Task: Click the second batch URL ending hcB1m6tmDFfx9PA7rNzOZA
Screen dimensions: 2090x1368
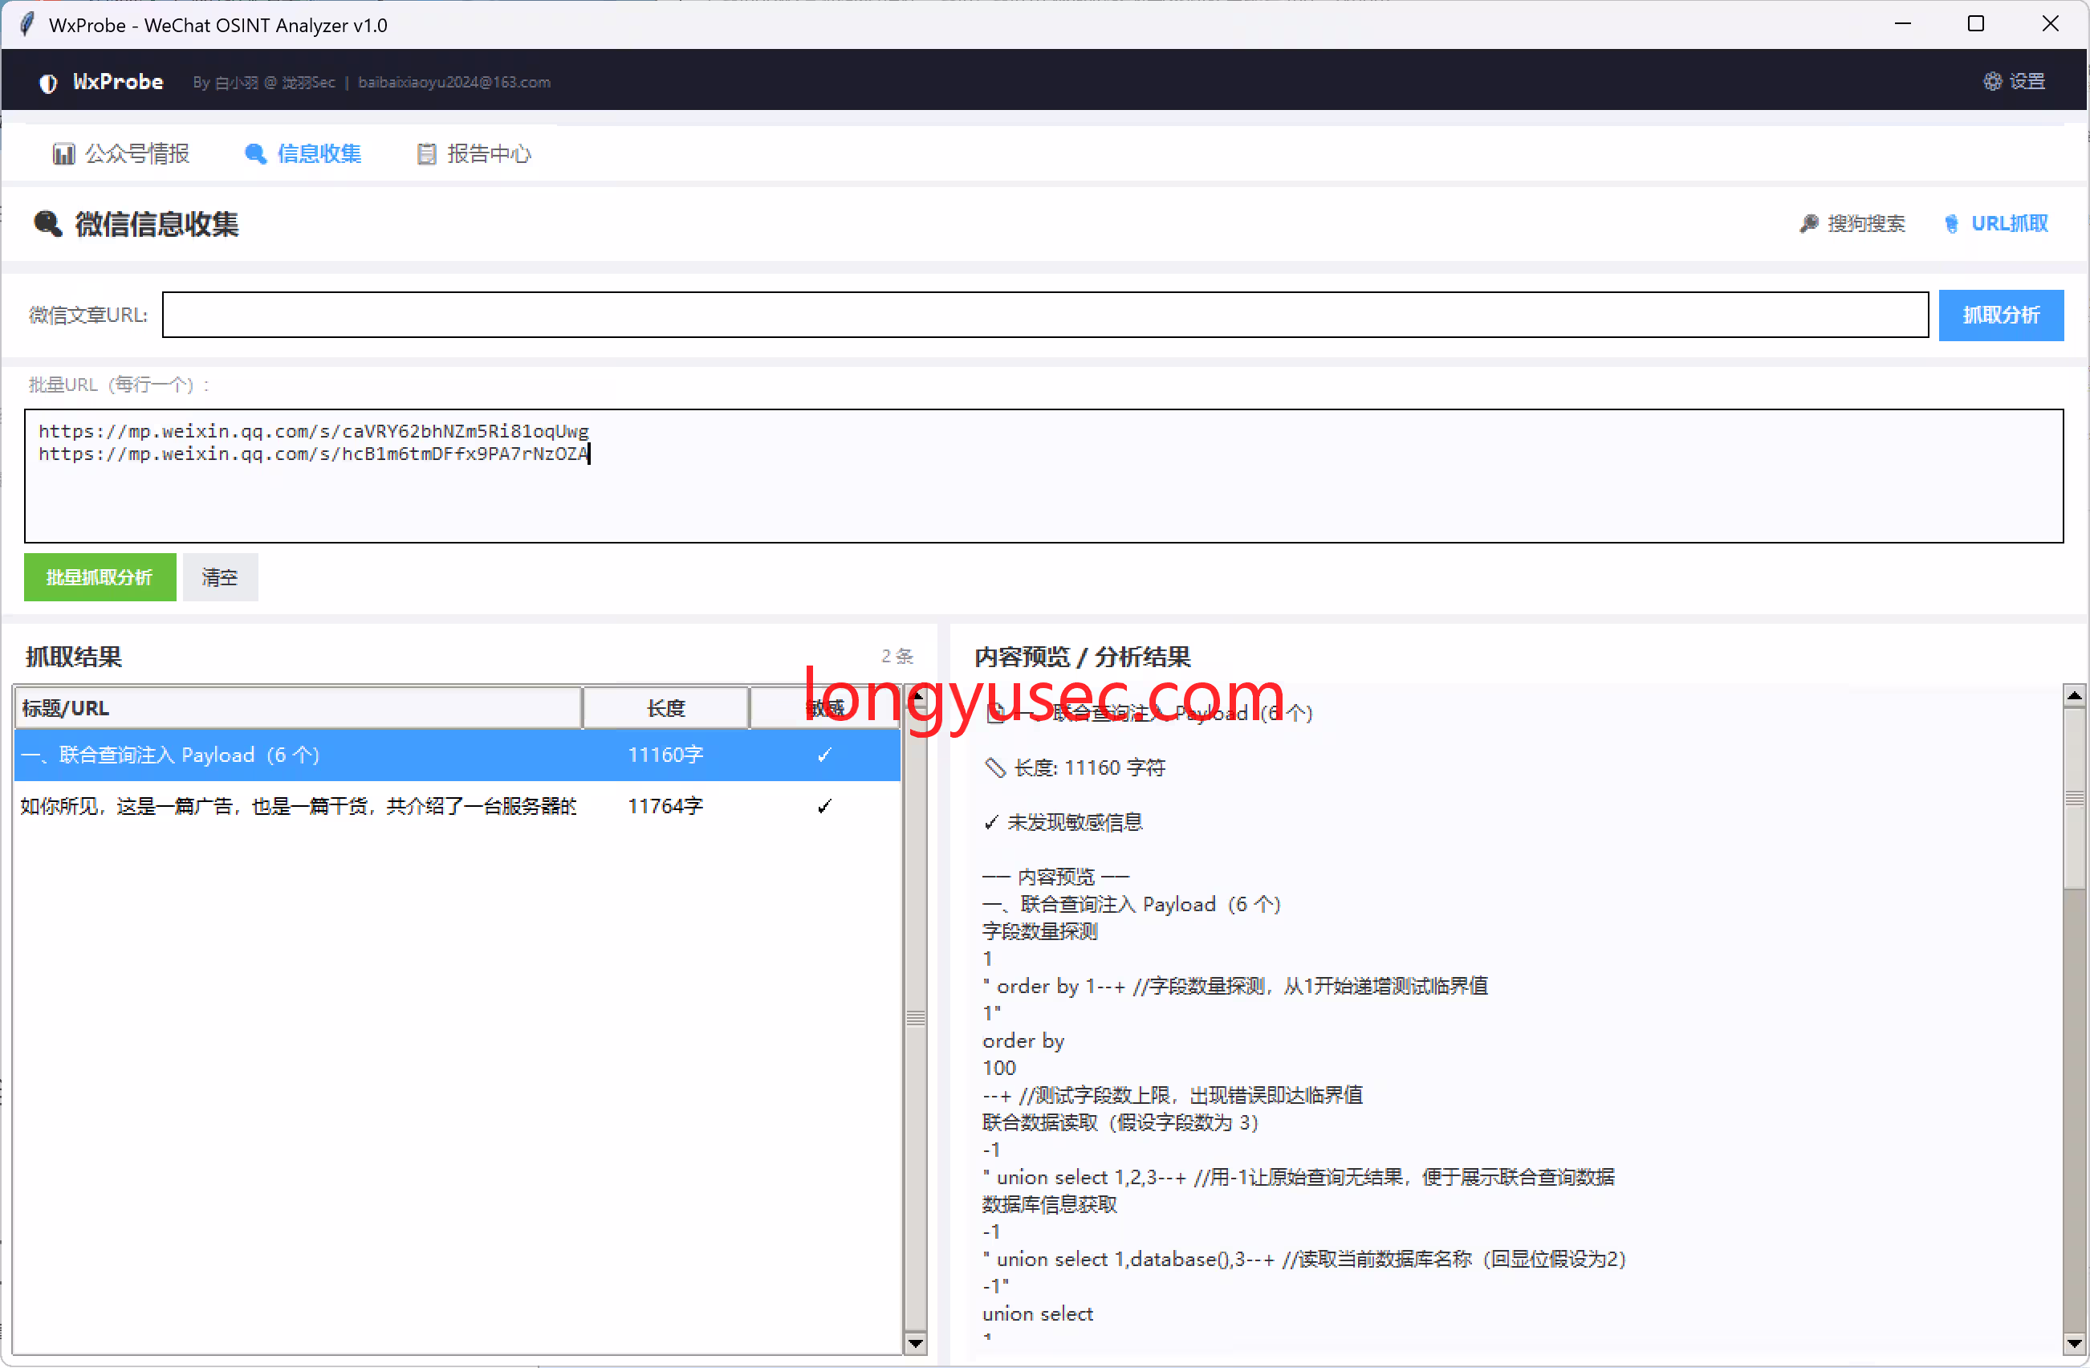Action: (x=313, y=454)
